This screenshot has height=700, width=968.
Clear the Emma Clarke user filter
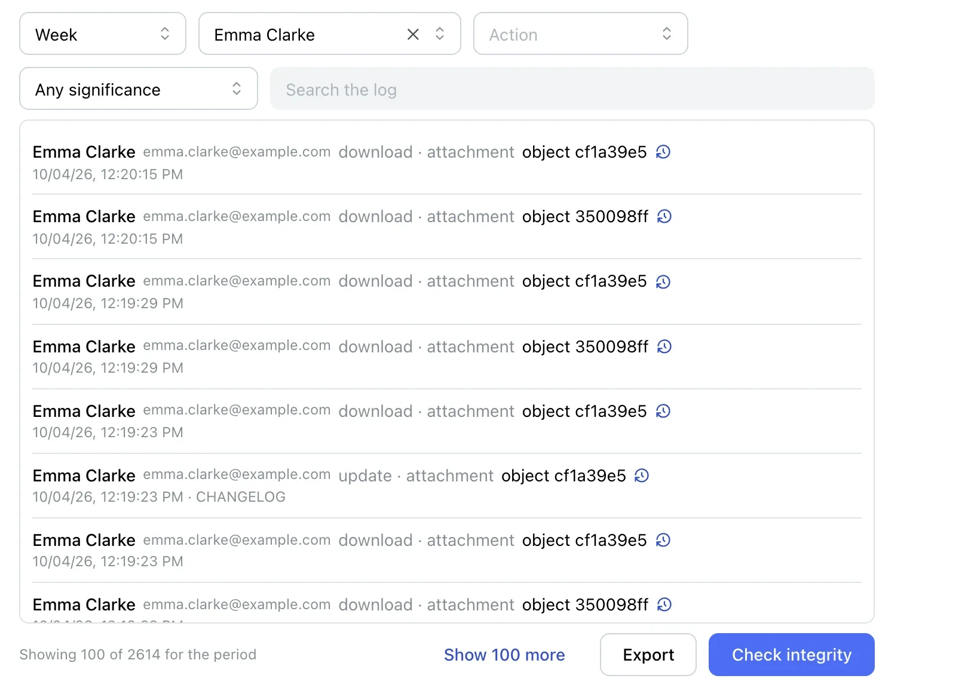tap(413, 35)
